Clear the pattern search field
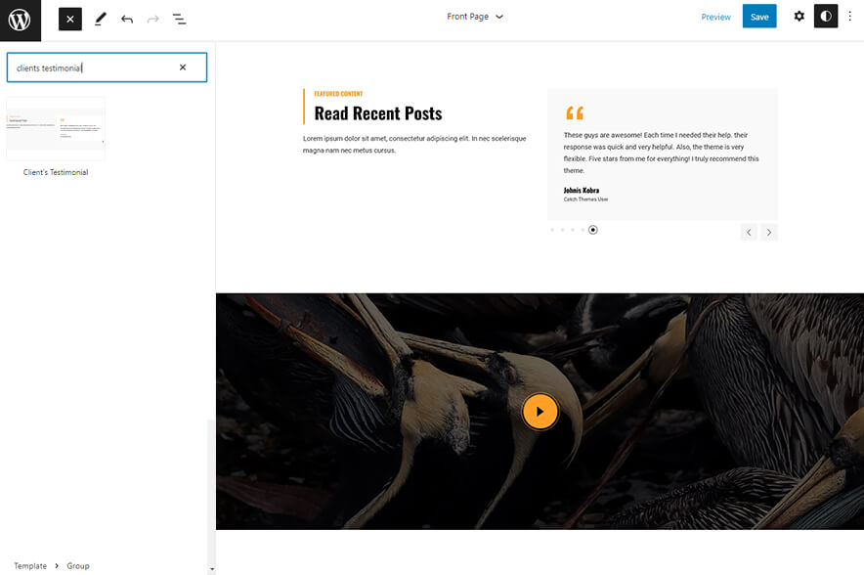 [183, 67]
